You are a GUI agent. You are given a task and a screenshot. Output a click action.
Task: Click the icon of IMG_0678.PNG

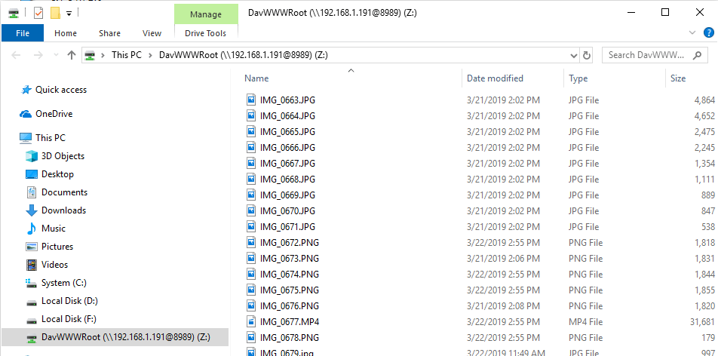(250, 338)
